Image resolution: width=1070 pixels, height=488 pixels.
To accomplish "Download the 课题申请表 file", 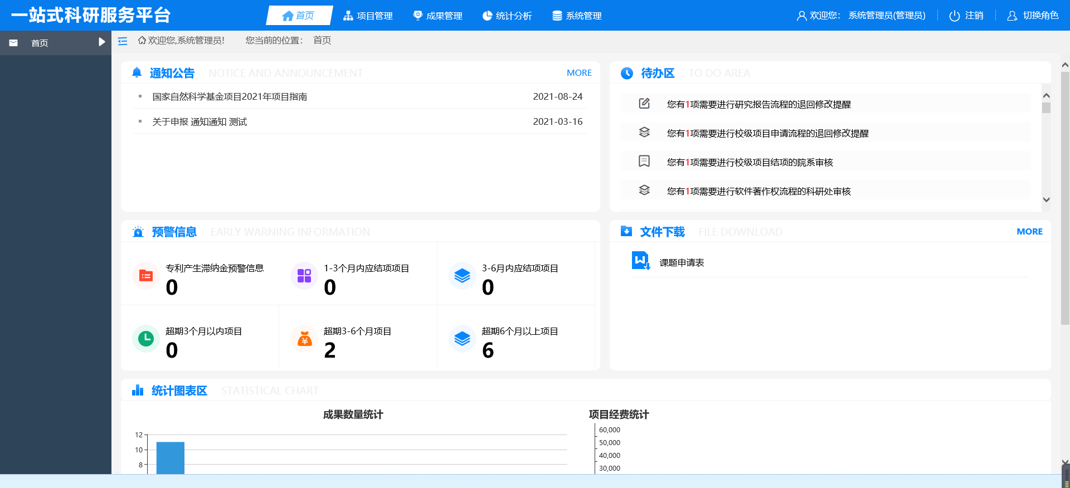I will click(x=682, y=263).
